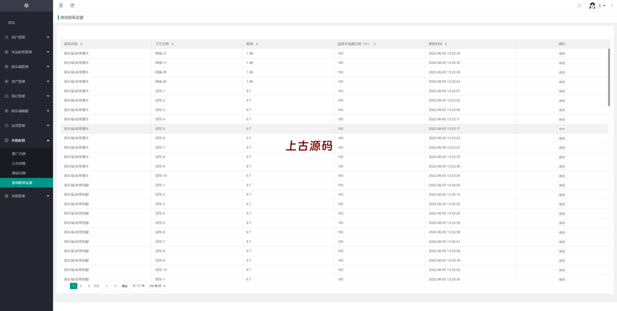Image resolution: width=617 pixels, height=311 pixels.
Task: Click 修改 for row updated 13:25:22
Action: [562, 270]
